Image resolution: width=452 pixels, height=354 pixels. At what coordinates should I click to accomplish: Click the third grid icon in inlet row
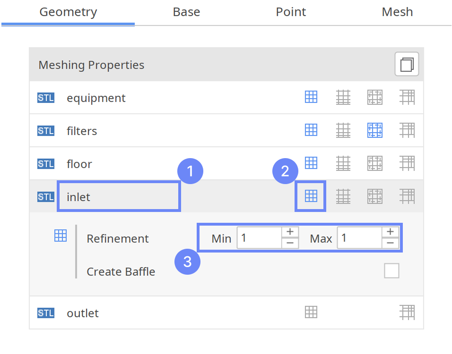(374, 196)
